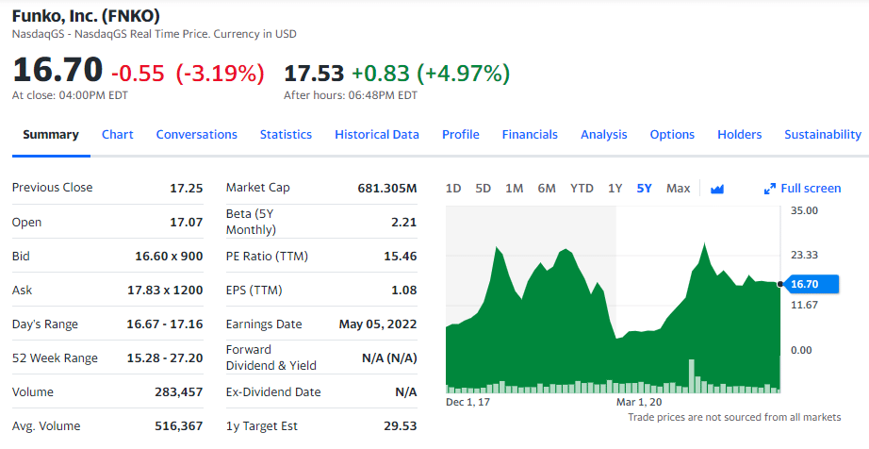
Task: Open the Options tab
Action: click(672, 135)
